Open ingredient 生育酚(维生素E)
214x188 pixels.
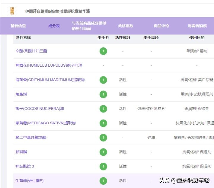(29, 181)
